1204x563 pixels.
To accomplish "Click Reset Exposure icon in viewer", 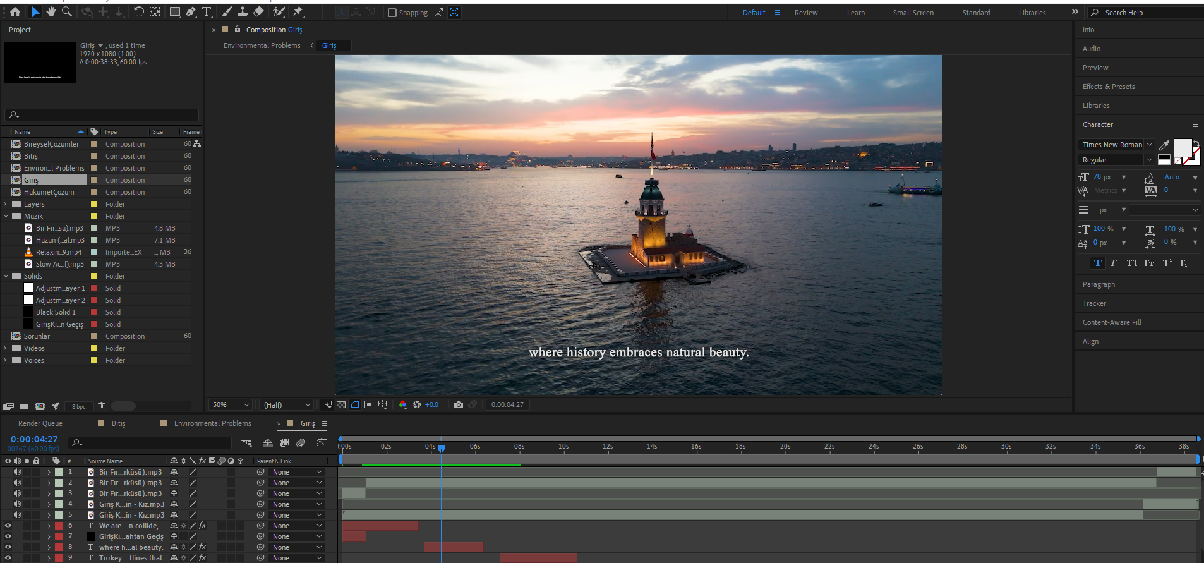I will [417, 404].
